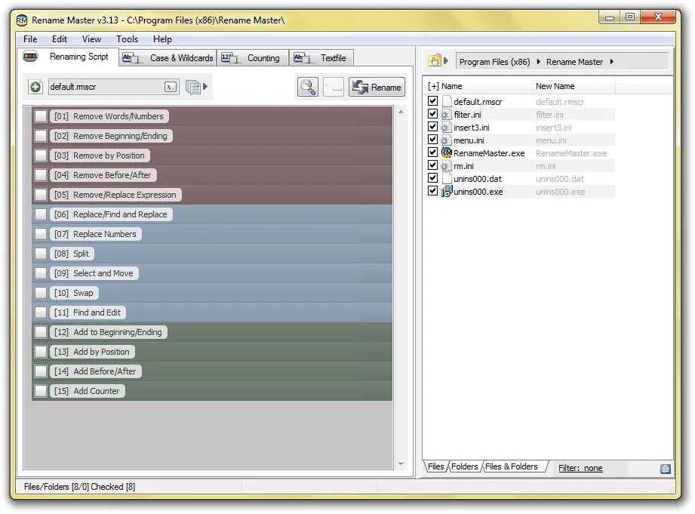The height and width of the screenshot is (514, 695).
Task: Click the unins000.exe installer icon
Action: tap(446, 192)
